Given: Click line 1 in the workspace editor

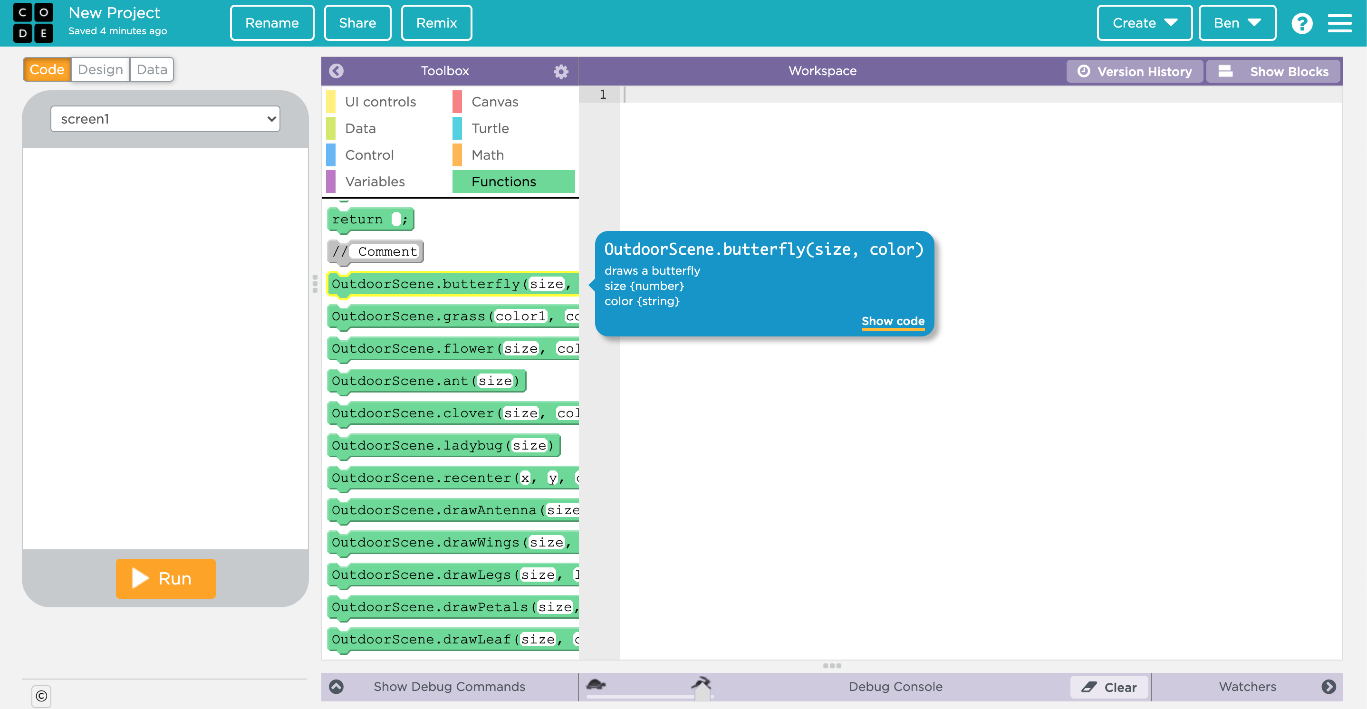Looking at the screenshot, I should tap(981, 95).
